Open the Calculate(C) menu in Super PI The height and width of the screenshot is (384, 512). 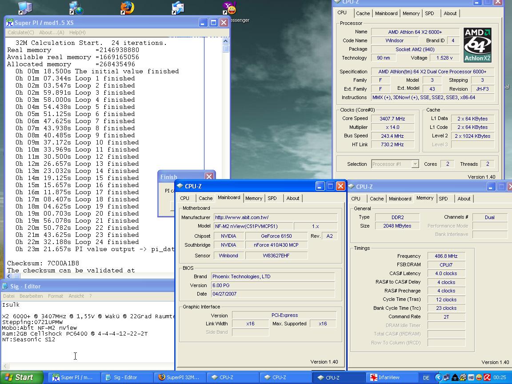pyautogui.click(x=20, y=32)
